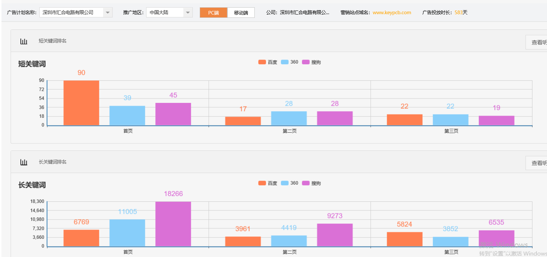Toggle 百度 legend in the 长关键词 chart
Image resolution: width=547 pixels, height=257 pixels.
tap(267, 183)
